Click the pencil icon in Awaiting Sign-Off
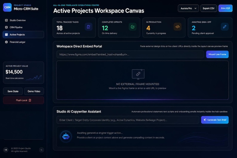This screenshot has height=158, width=237. (224, 27)
